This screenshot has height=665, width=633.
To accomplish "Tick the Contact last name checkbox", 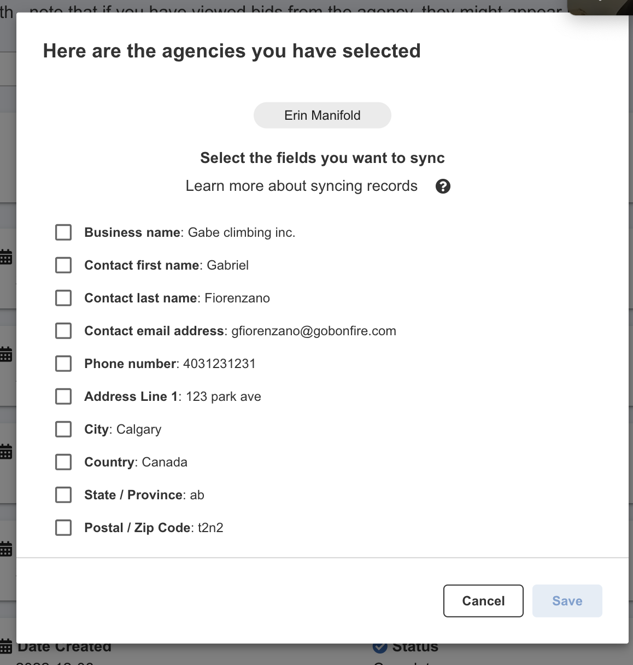I will 63,298.
